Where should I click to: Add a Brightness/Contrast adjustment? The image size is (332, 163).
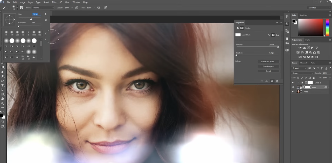click(x=300, y=48)
